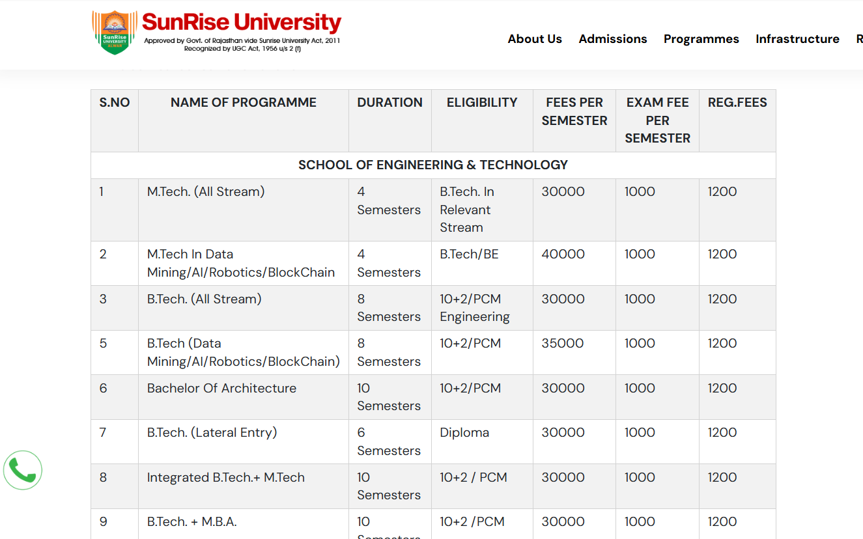863x539 pixels.
Task: Click the NAME OF PROGRAMME column header
Action: 243,103
